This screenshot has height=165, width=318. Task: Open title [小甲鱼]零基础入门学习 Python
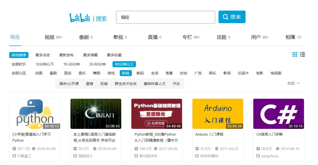(32, 137)
